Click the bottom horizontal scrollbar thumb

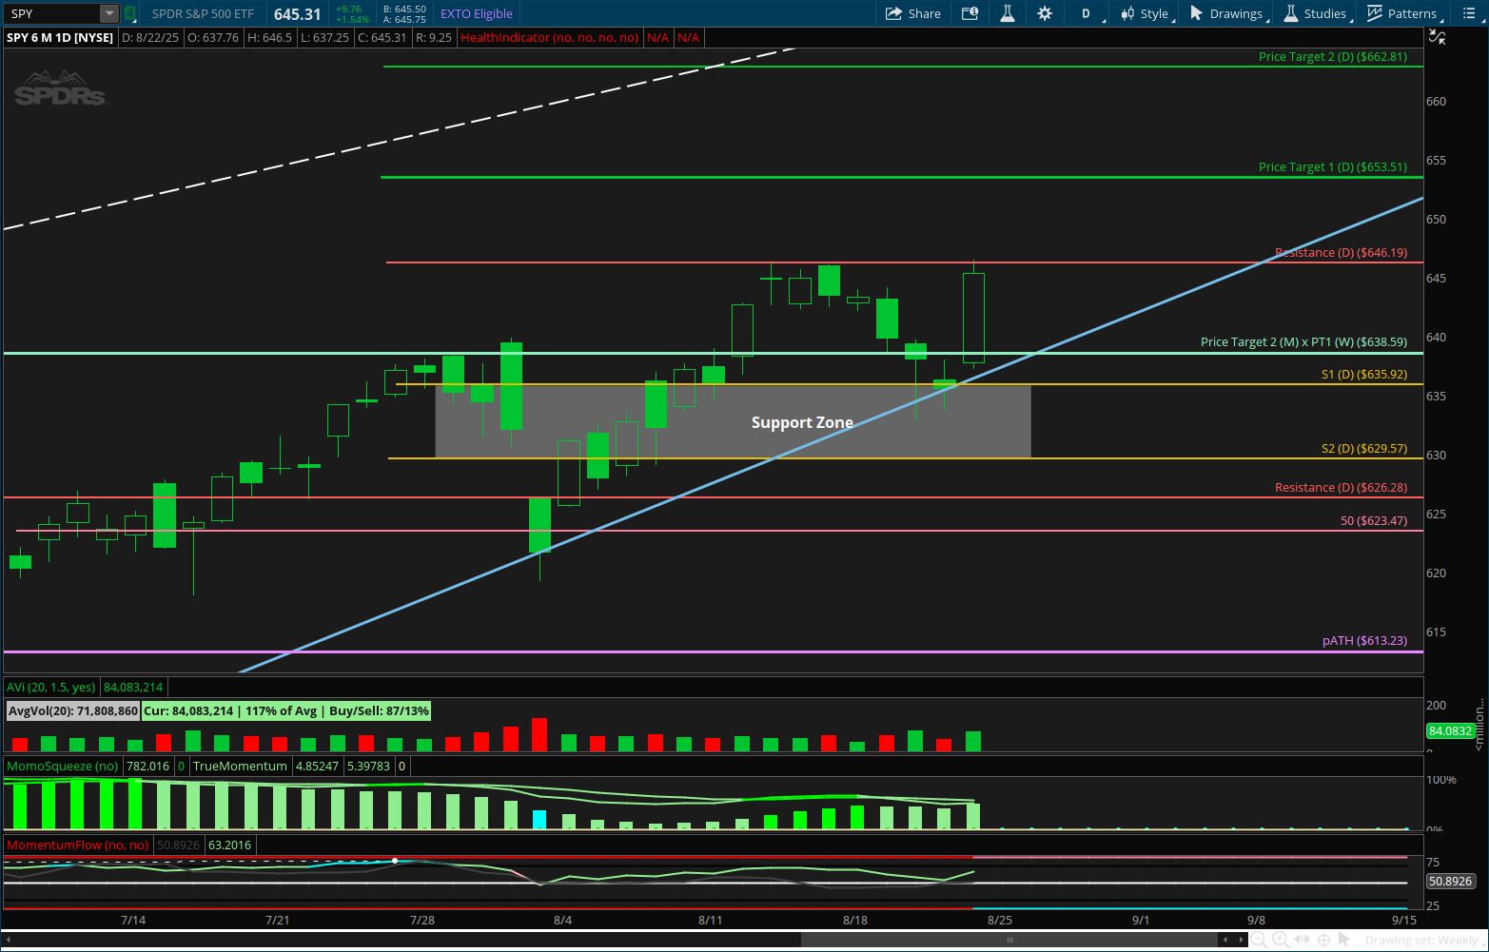[1009, 940]
